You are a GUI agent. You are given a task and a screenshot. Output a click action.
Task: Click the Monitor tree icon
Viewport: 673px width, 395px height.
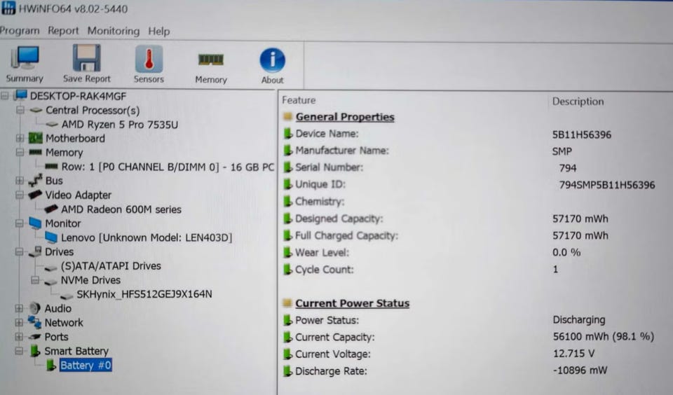35,223
